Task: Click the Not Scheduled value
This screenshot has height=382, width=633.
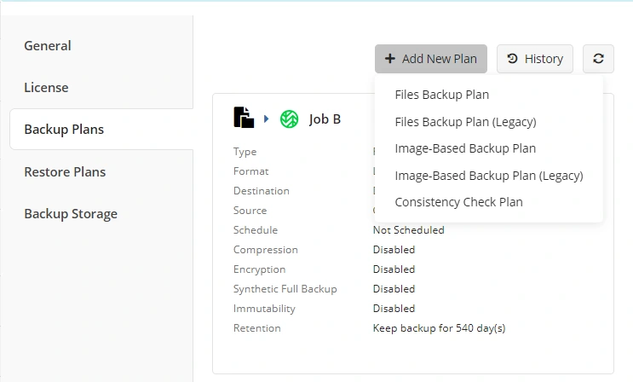Action: click(409, 230)
